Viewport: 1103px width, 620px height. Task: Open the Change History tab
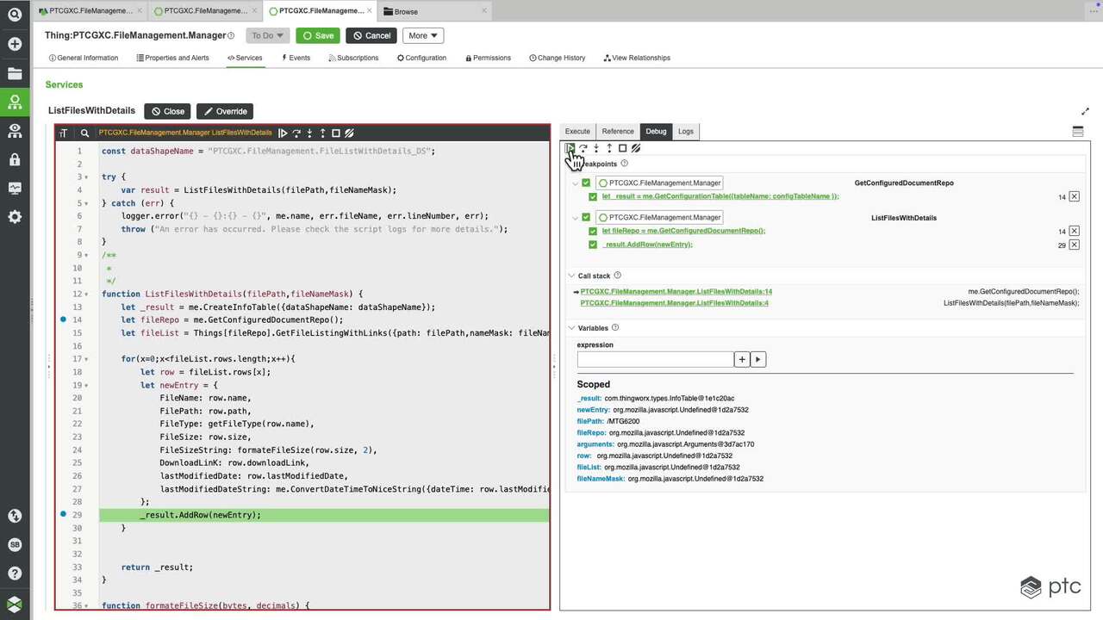coord(557,58)
